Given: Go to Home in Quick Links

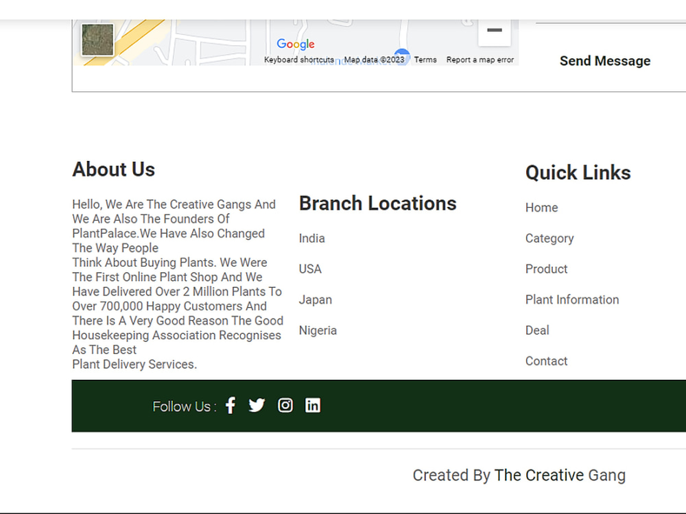Looking at the screenshot, I should (542, 208).
